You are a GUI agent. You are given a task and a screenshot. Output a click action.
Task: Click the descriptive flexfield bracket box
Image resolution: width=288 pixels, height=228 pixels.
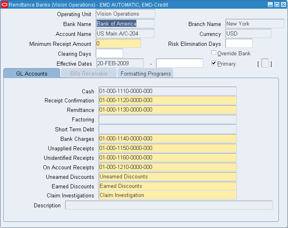tap(265, 63)
